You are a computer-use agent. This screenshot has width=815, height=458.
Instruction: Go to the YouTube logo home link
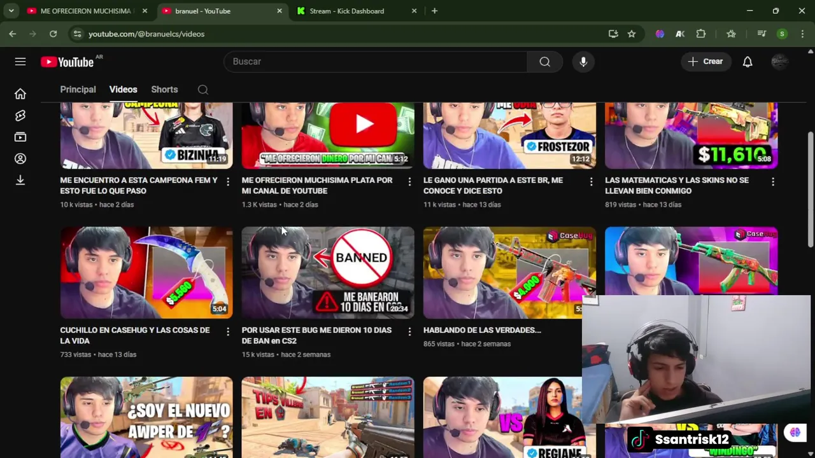tap(67, 62)
